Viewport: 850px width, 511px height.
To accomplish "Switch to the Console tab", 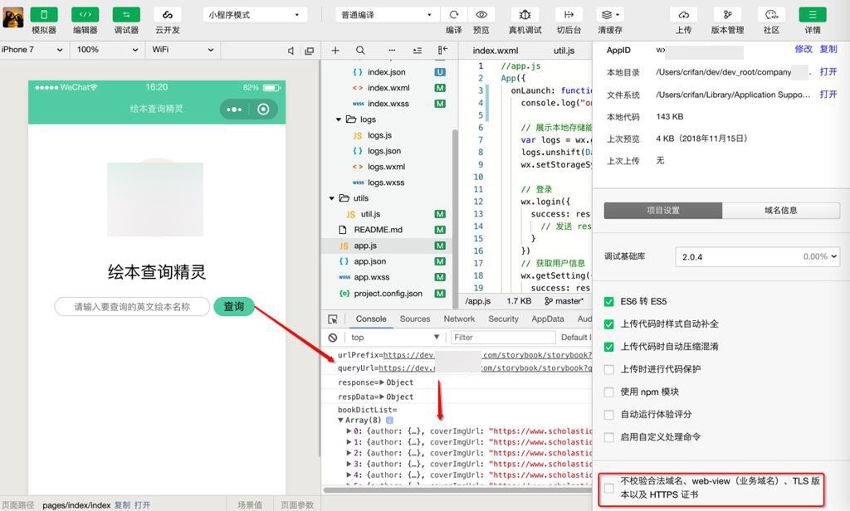I will point(371,319).
